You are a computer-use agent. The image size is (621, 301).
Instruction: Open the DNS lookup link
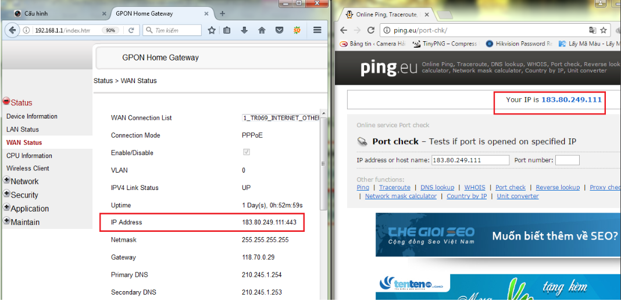tap(437, 188)
